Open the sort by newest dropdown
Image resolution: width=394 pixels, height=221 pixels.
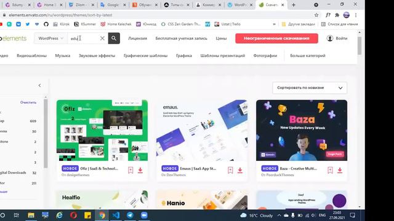tap(310, 88)
